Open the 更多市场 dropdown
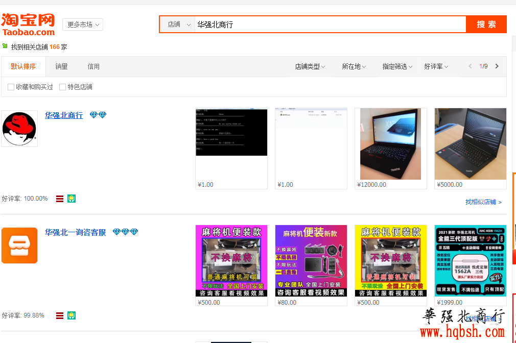Screen dimensions: 516x343 click(83, 24)
